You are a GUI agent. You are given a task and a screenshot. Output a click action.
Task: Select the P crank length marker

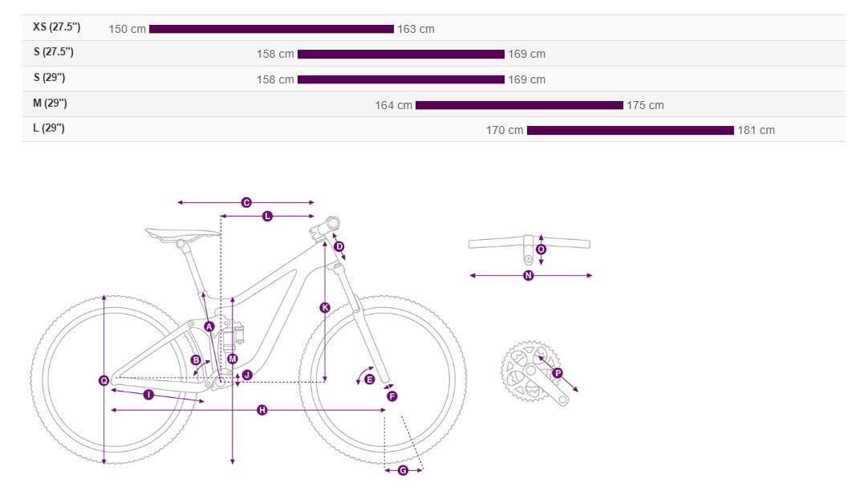558,372
